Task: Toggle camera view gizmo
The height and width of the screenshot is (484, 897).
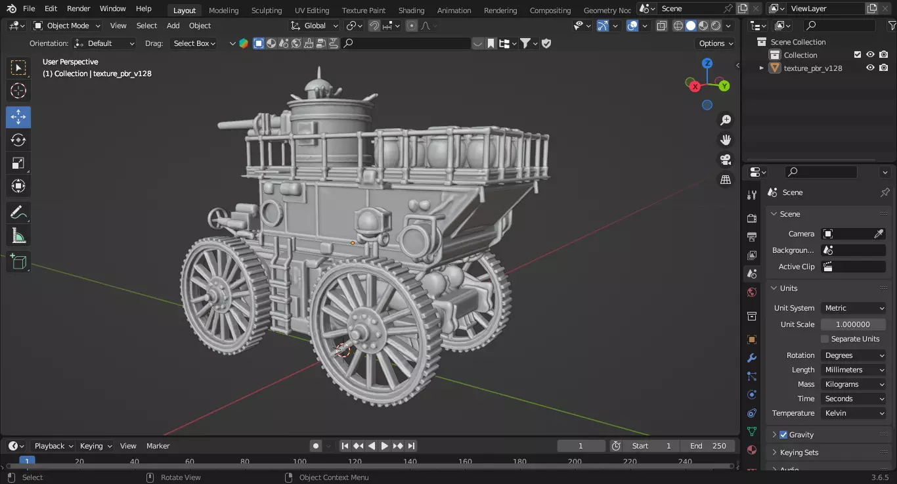Action: coord(726,160)
